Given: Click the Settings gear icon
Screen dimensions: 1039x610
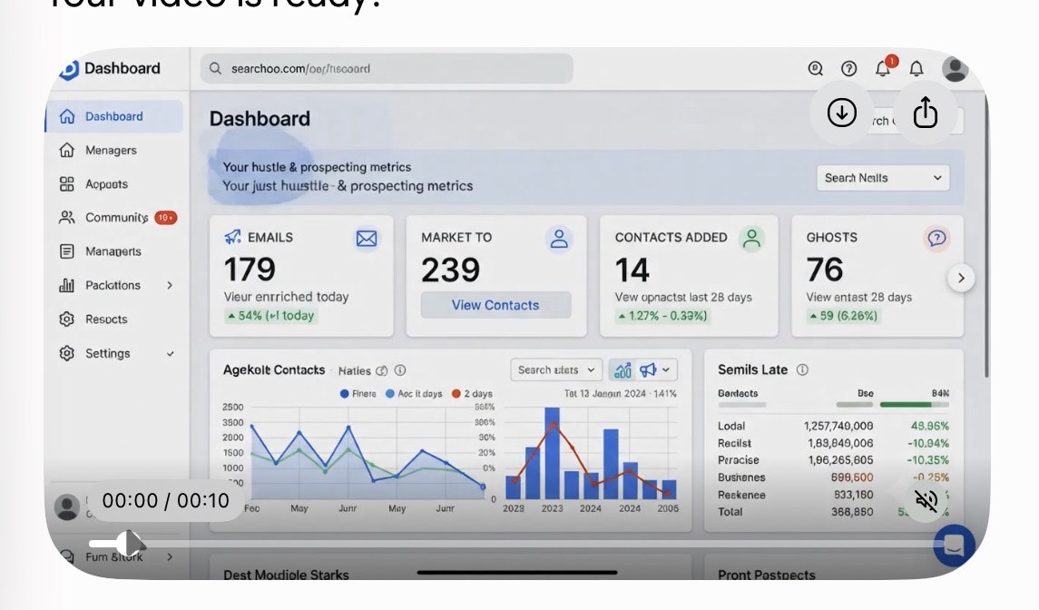Looking at the screenshot, I should click(x=67, y=353).
